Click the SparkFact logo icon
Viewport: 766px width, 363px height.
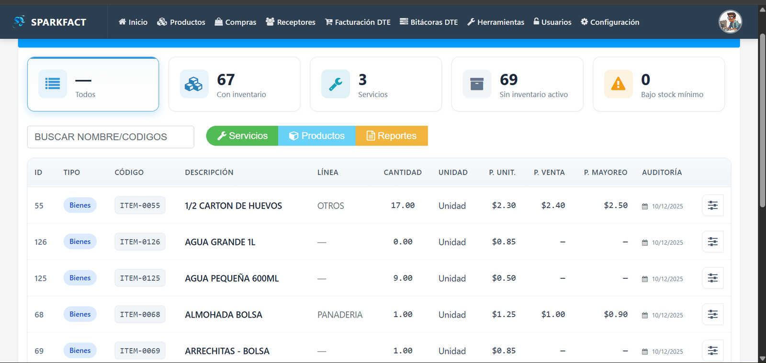tap(19, 22)
